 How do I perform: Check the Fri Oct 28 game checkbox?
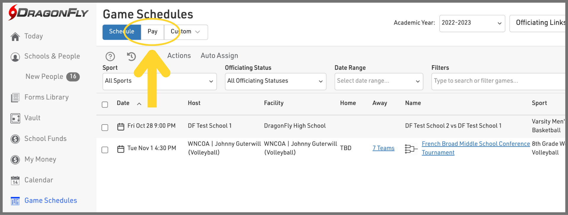coord(105,127)
